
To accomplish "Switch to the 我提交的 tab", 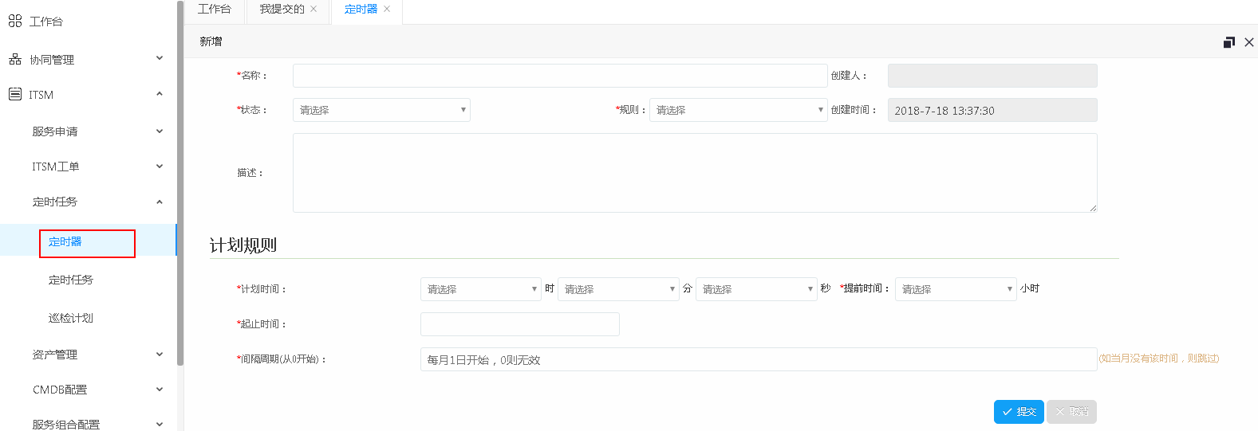I will (x=282, y=10).
